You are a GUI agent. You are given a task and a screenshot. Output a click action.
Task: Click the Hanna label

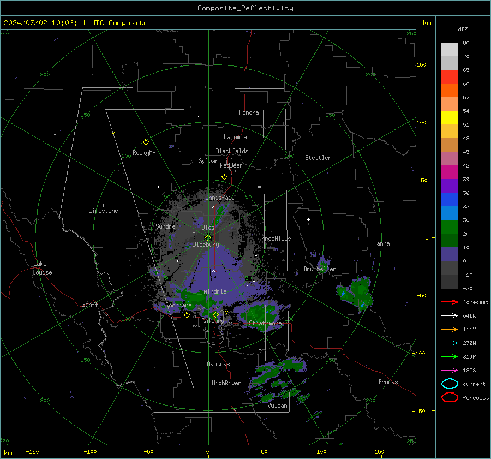click(x=381, y=243)
